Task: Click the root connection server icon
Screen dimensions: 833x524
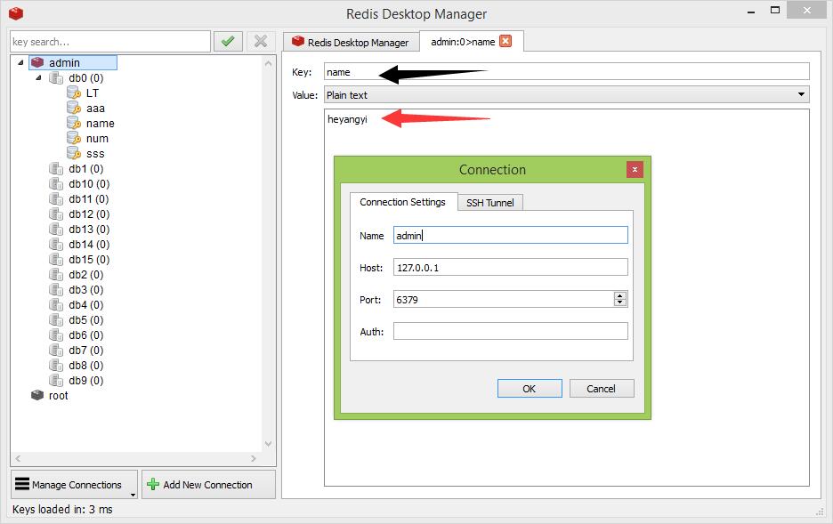Action: (x=37, y=396)
